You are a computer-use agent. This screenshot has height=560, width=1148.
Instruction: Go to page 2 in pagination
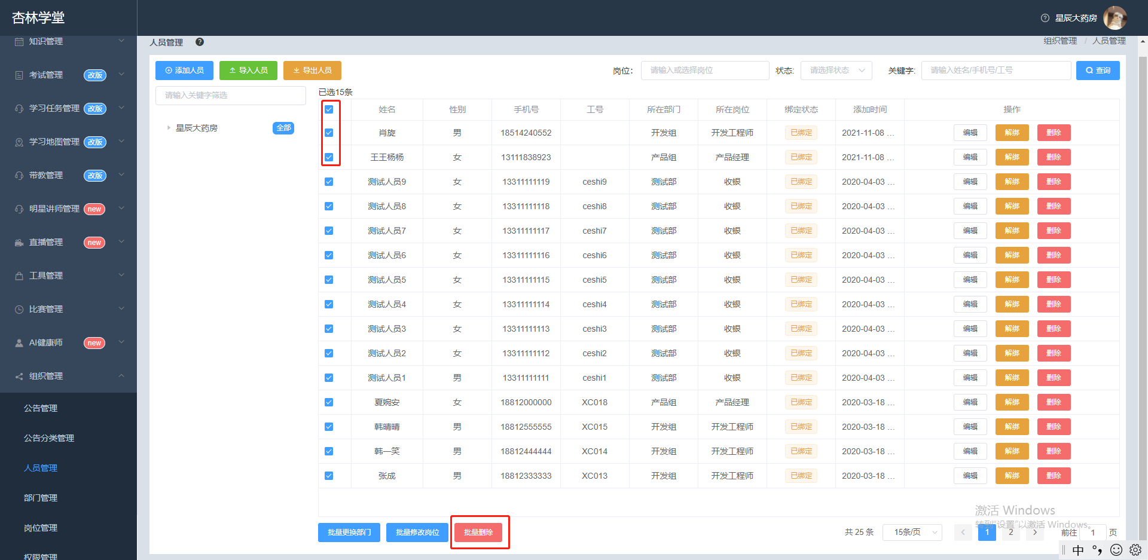click(x=1011, y=532)
